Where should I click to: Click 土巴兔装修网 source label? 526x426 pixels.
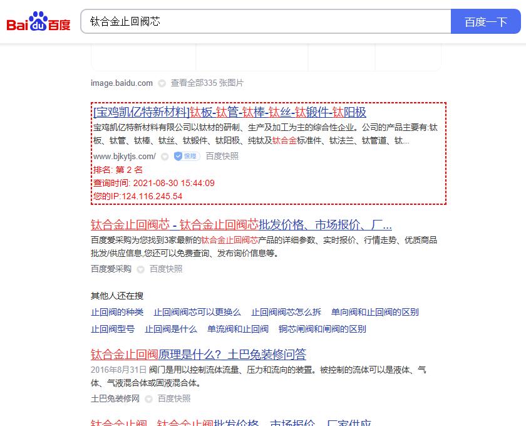point(115,398)
